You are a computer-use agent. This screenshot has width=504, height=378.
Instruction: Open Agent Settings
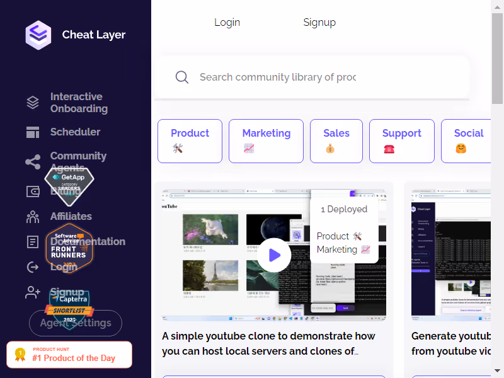75,323
